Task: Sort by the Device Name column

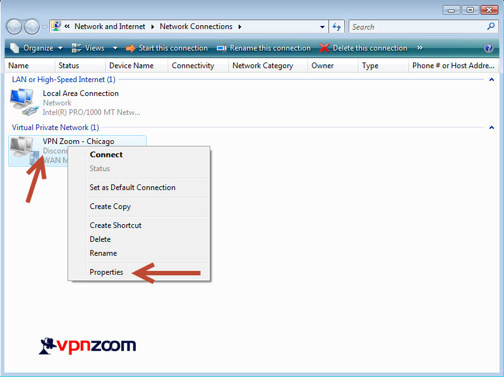Action: click(137, 66)
